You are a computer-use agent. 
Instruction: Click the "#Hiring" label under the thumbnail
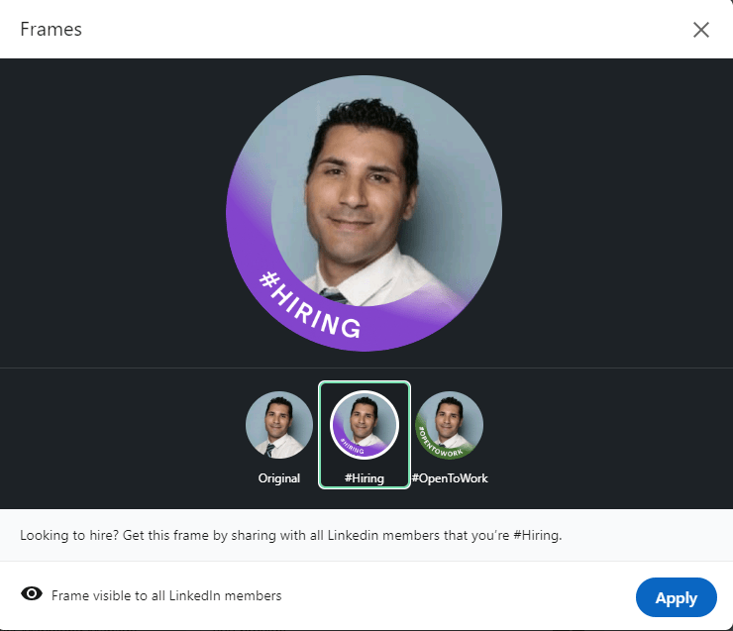tap(364, 478)
